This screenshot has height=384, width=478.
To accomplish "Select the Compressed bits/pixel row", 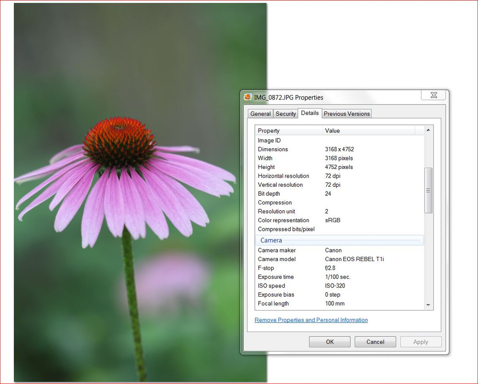I will [339, 229].
